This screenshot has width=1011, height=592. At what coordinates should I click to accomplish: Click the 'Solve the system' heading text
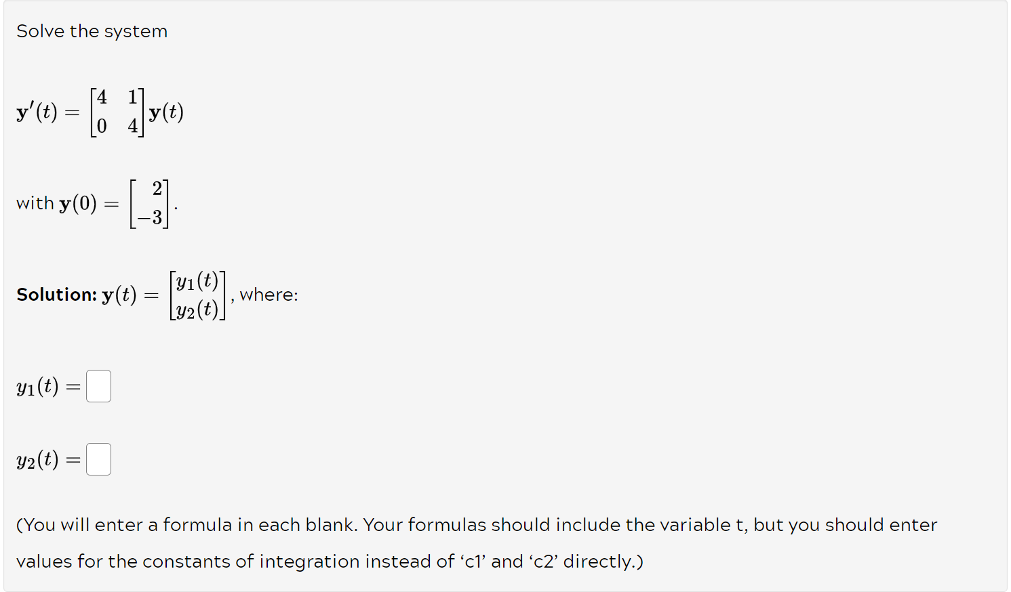(92, 31)
